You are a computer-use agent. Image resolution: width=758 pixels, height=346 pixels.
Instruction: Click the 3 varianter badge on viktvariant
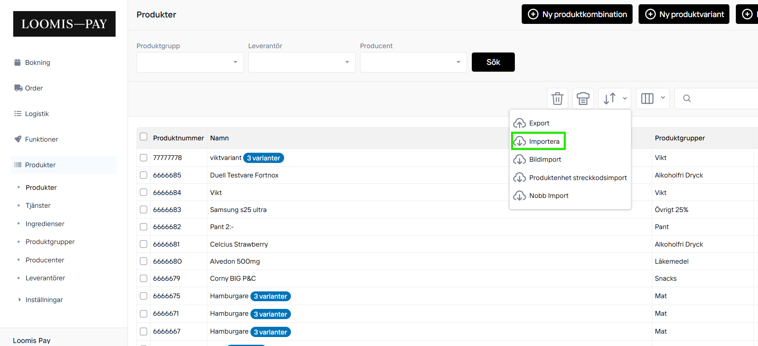pyautogui.click(x=263, y=158)
